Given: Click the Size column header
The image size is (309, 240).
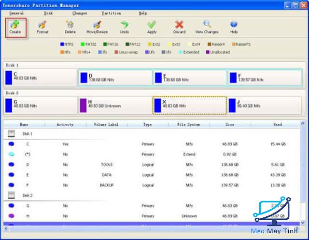Looking at the screenshot, I should click(x=230, y=124).
